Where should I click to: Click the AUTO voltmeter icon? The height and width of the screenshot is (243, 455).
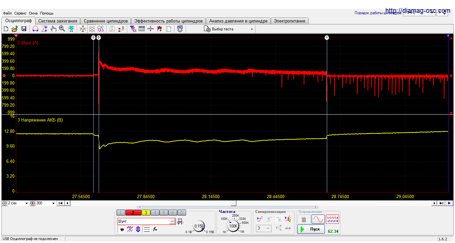click(180, 29)
